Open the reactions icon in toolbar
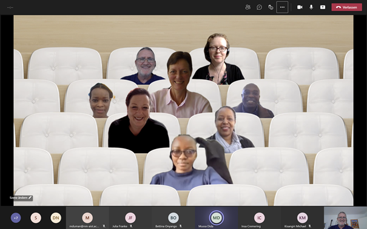Viewport: 367px width, 229px height. [x=271, y=7]
